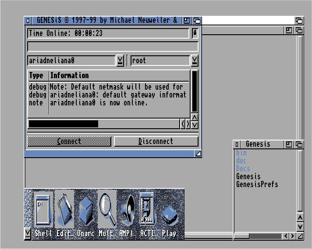Click the Genesis drawer window depth gadget
This screenshot has width=312, height=249.
coord(299,144)
